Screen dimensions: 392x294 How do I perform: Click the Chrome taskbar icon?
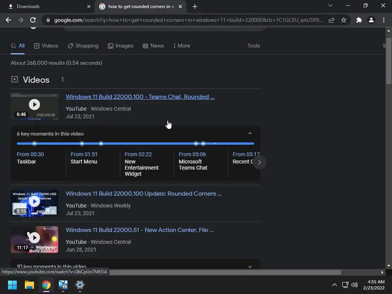point(46,285)
